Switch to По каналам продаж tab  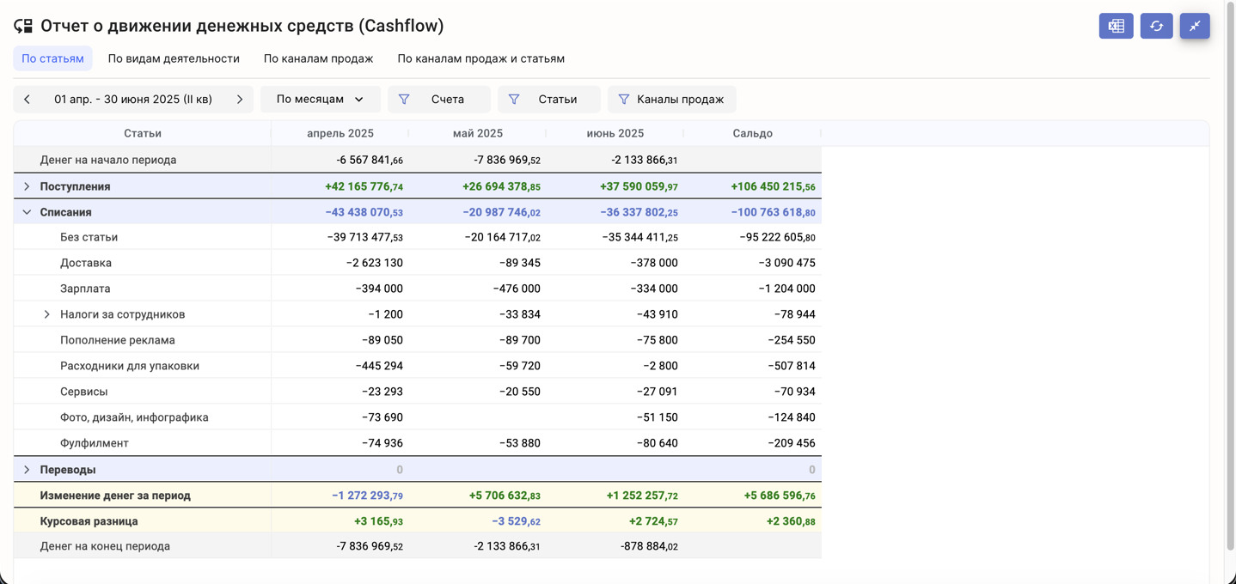[318, 58]
